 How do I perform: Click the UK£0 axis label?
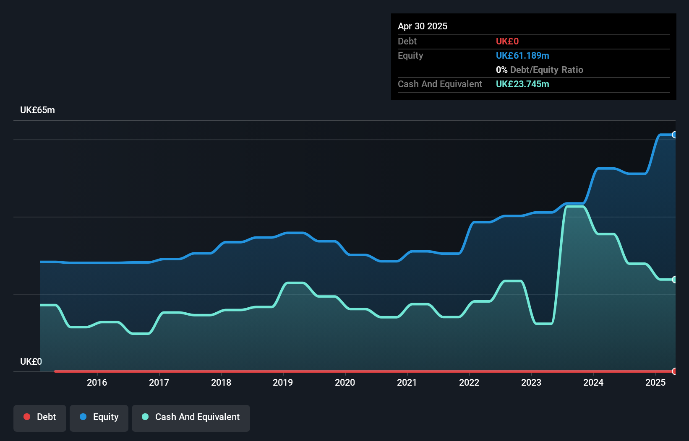click(31, 361)
